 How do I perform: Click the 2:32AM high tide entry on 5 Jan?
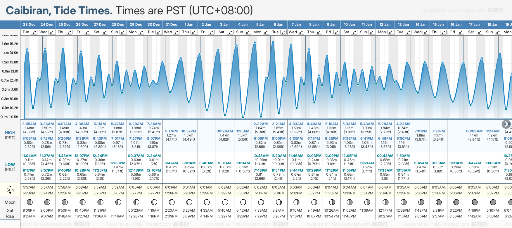261,124
